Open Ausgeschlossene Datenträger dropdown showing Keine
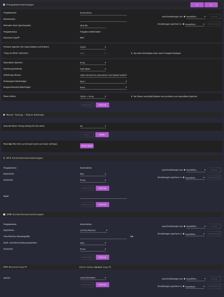This screenshot has height=297, width=224. pyautogui.click(x=103, y=88)
